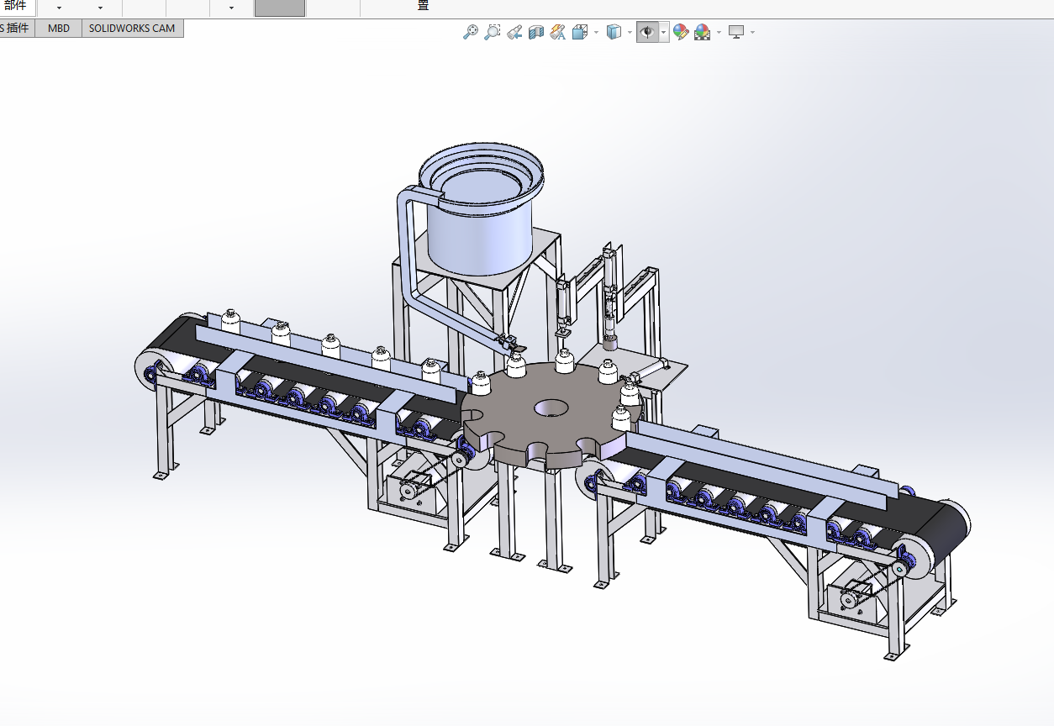Click the View Settings monitor icon
This screenshot has width=1054, height=726.
point(737,32)
